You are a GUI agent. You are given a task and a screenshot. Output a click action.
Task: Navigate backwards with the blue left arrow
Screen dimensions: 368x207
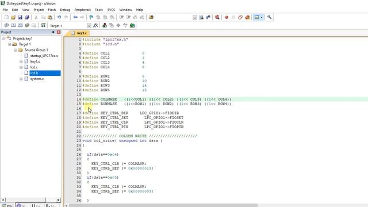75,17
